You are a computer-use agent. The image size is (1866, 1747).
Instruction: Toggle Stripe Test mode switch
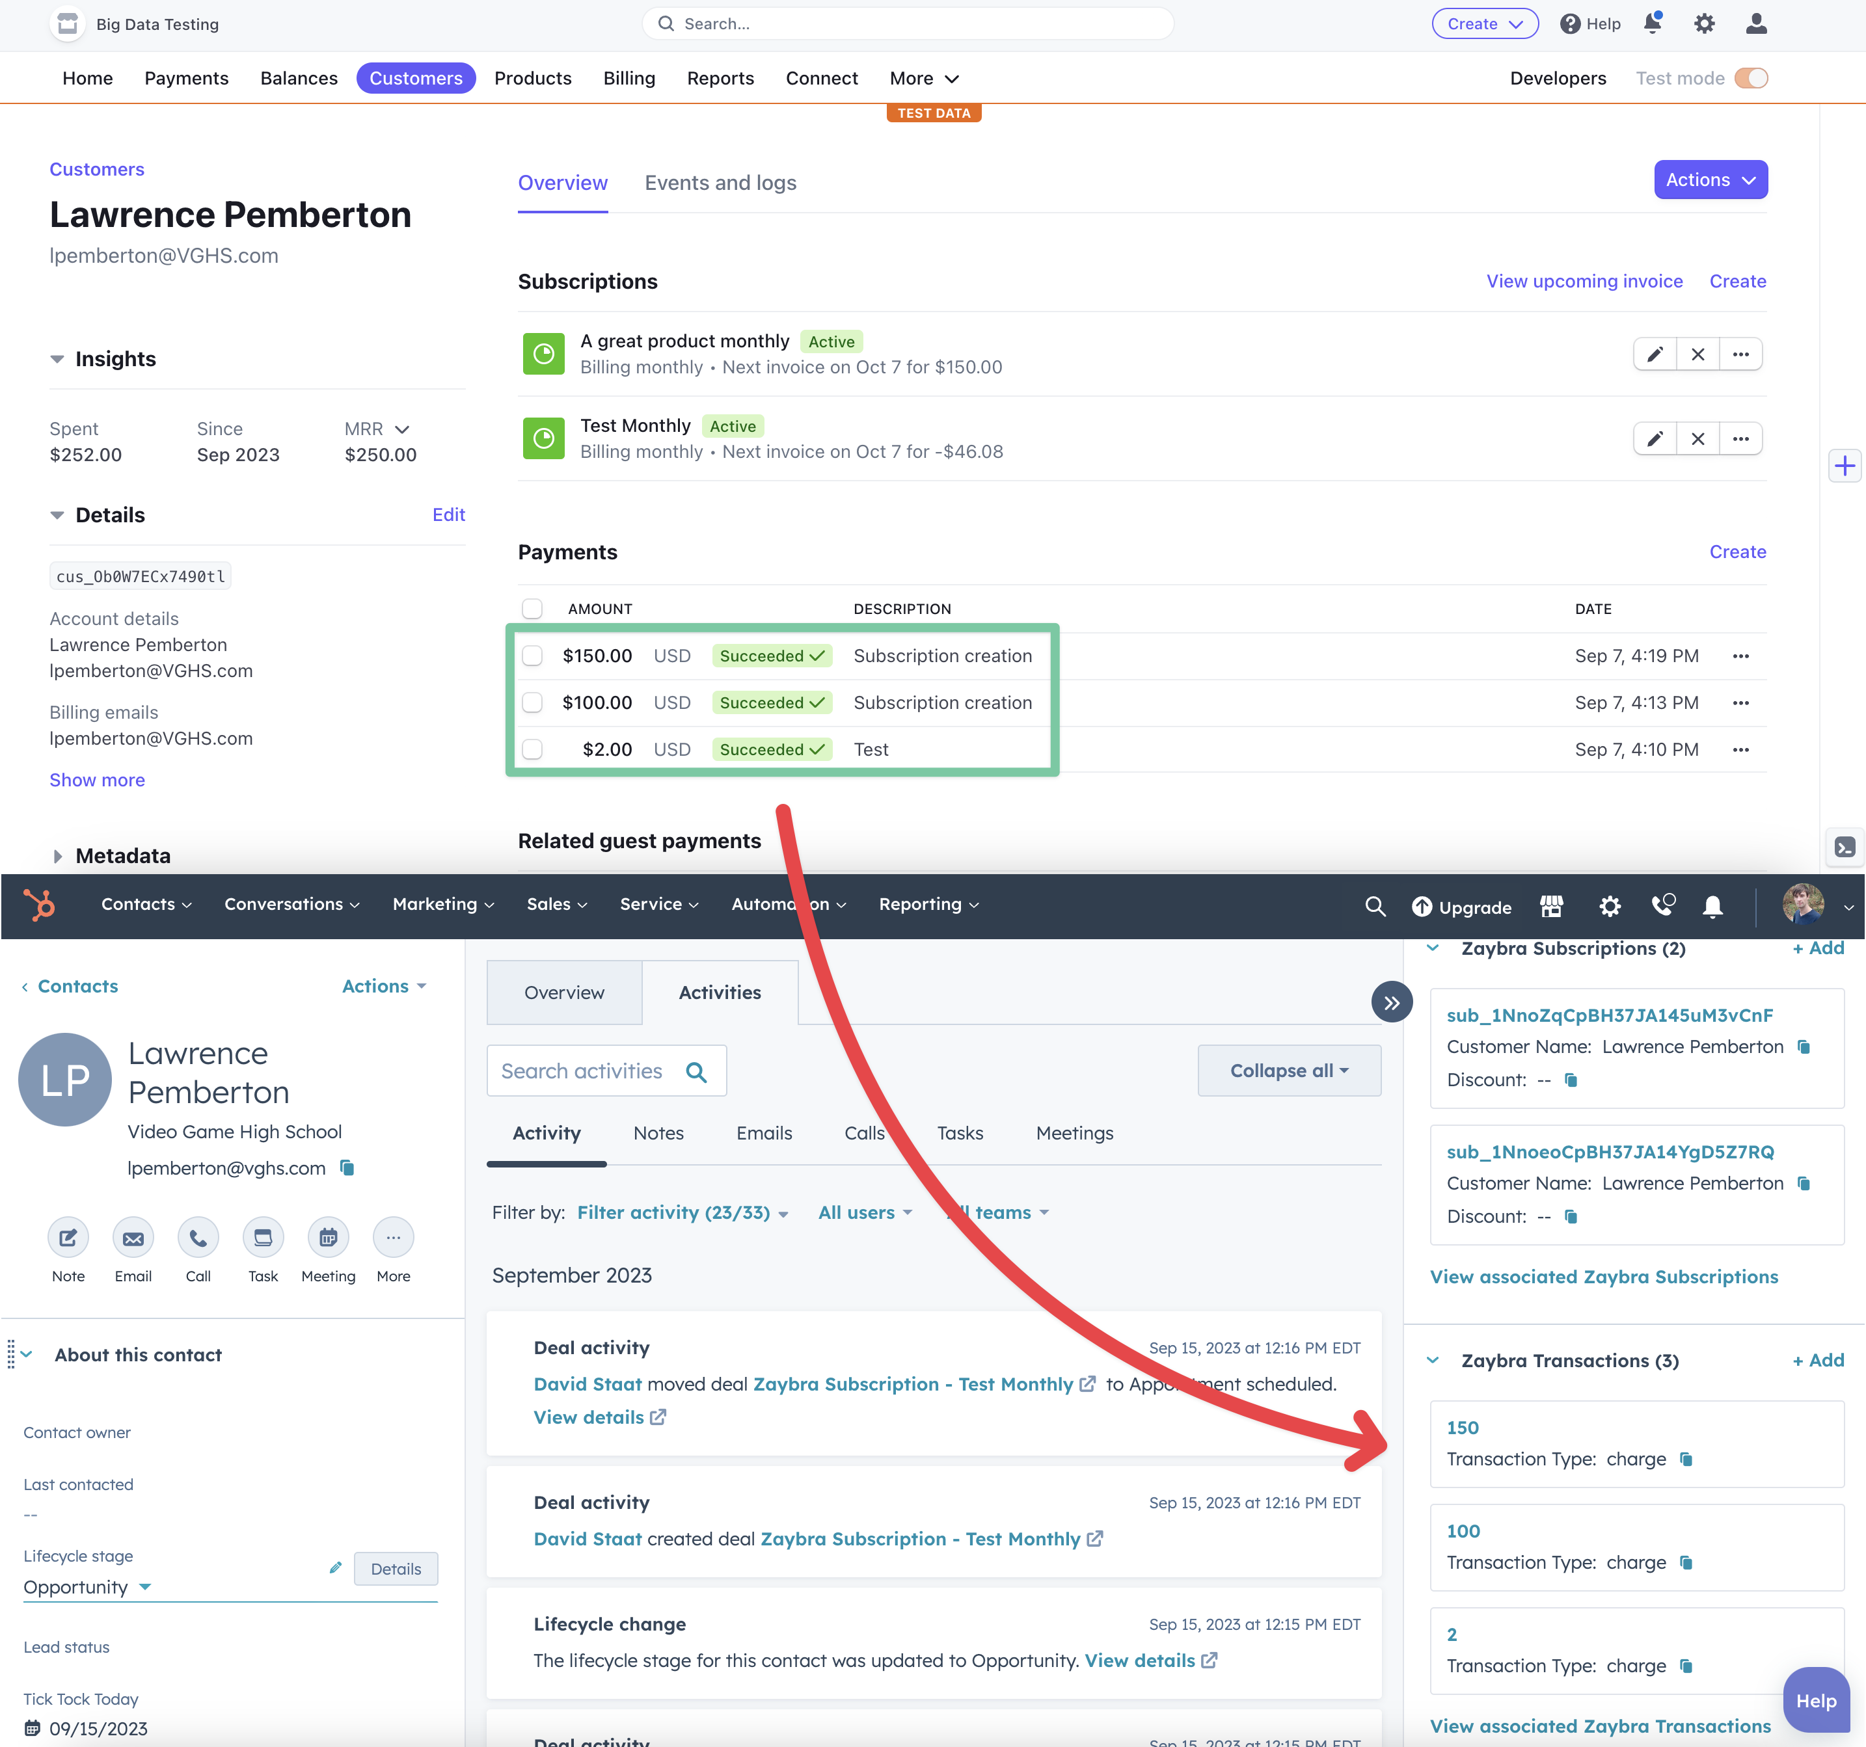[1751, 78]
